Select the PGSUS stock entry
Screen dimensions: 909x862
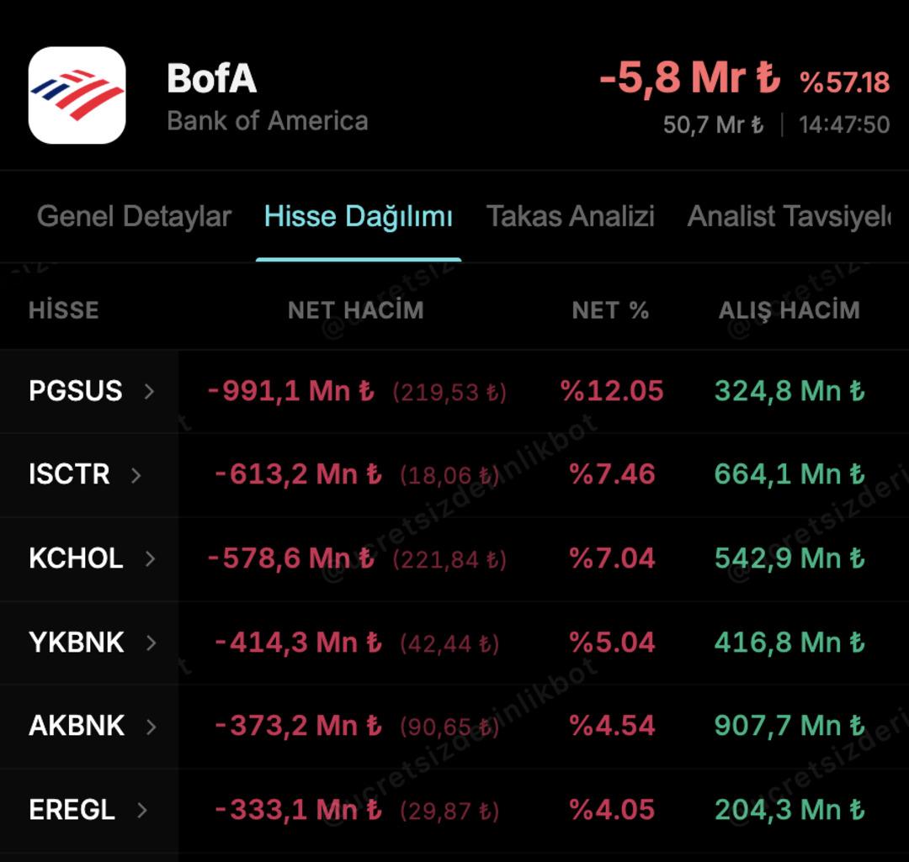pyautogui.click(x=76, y=390)
